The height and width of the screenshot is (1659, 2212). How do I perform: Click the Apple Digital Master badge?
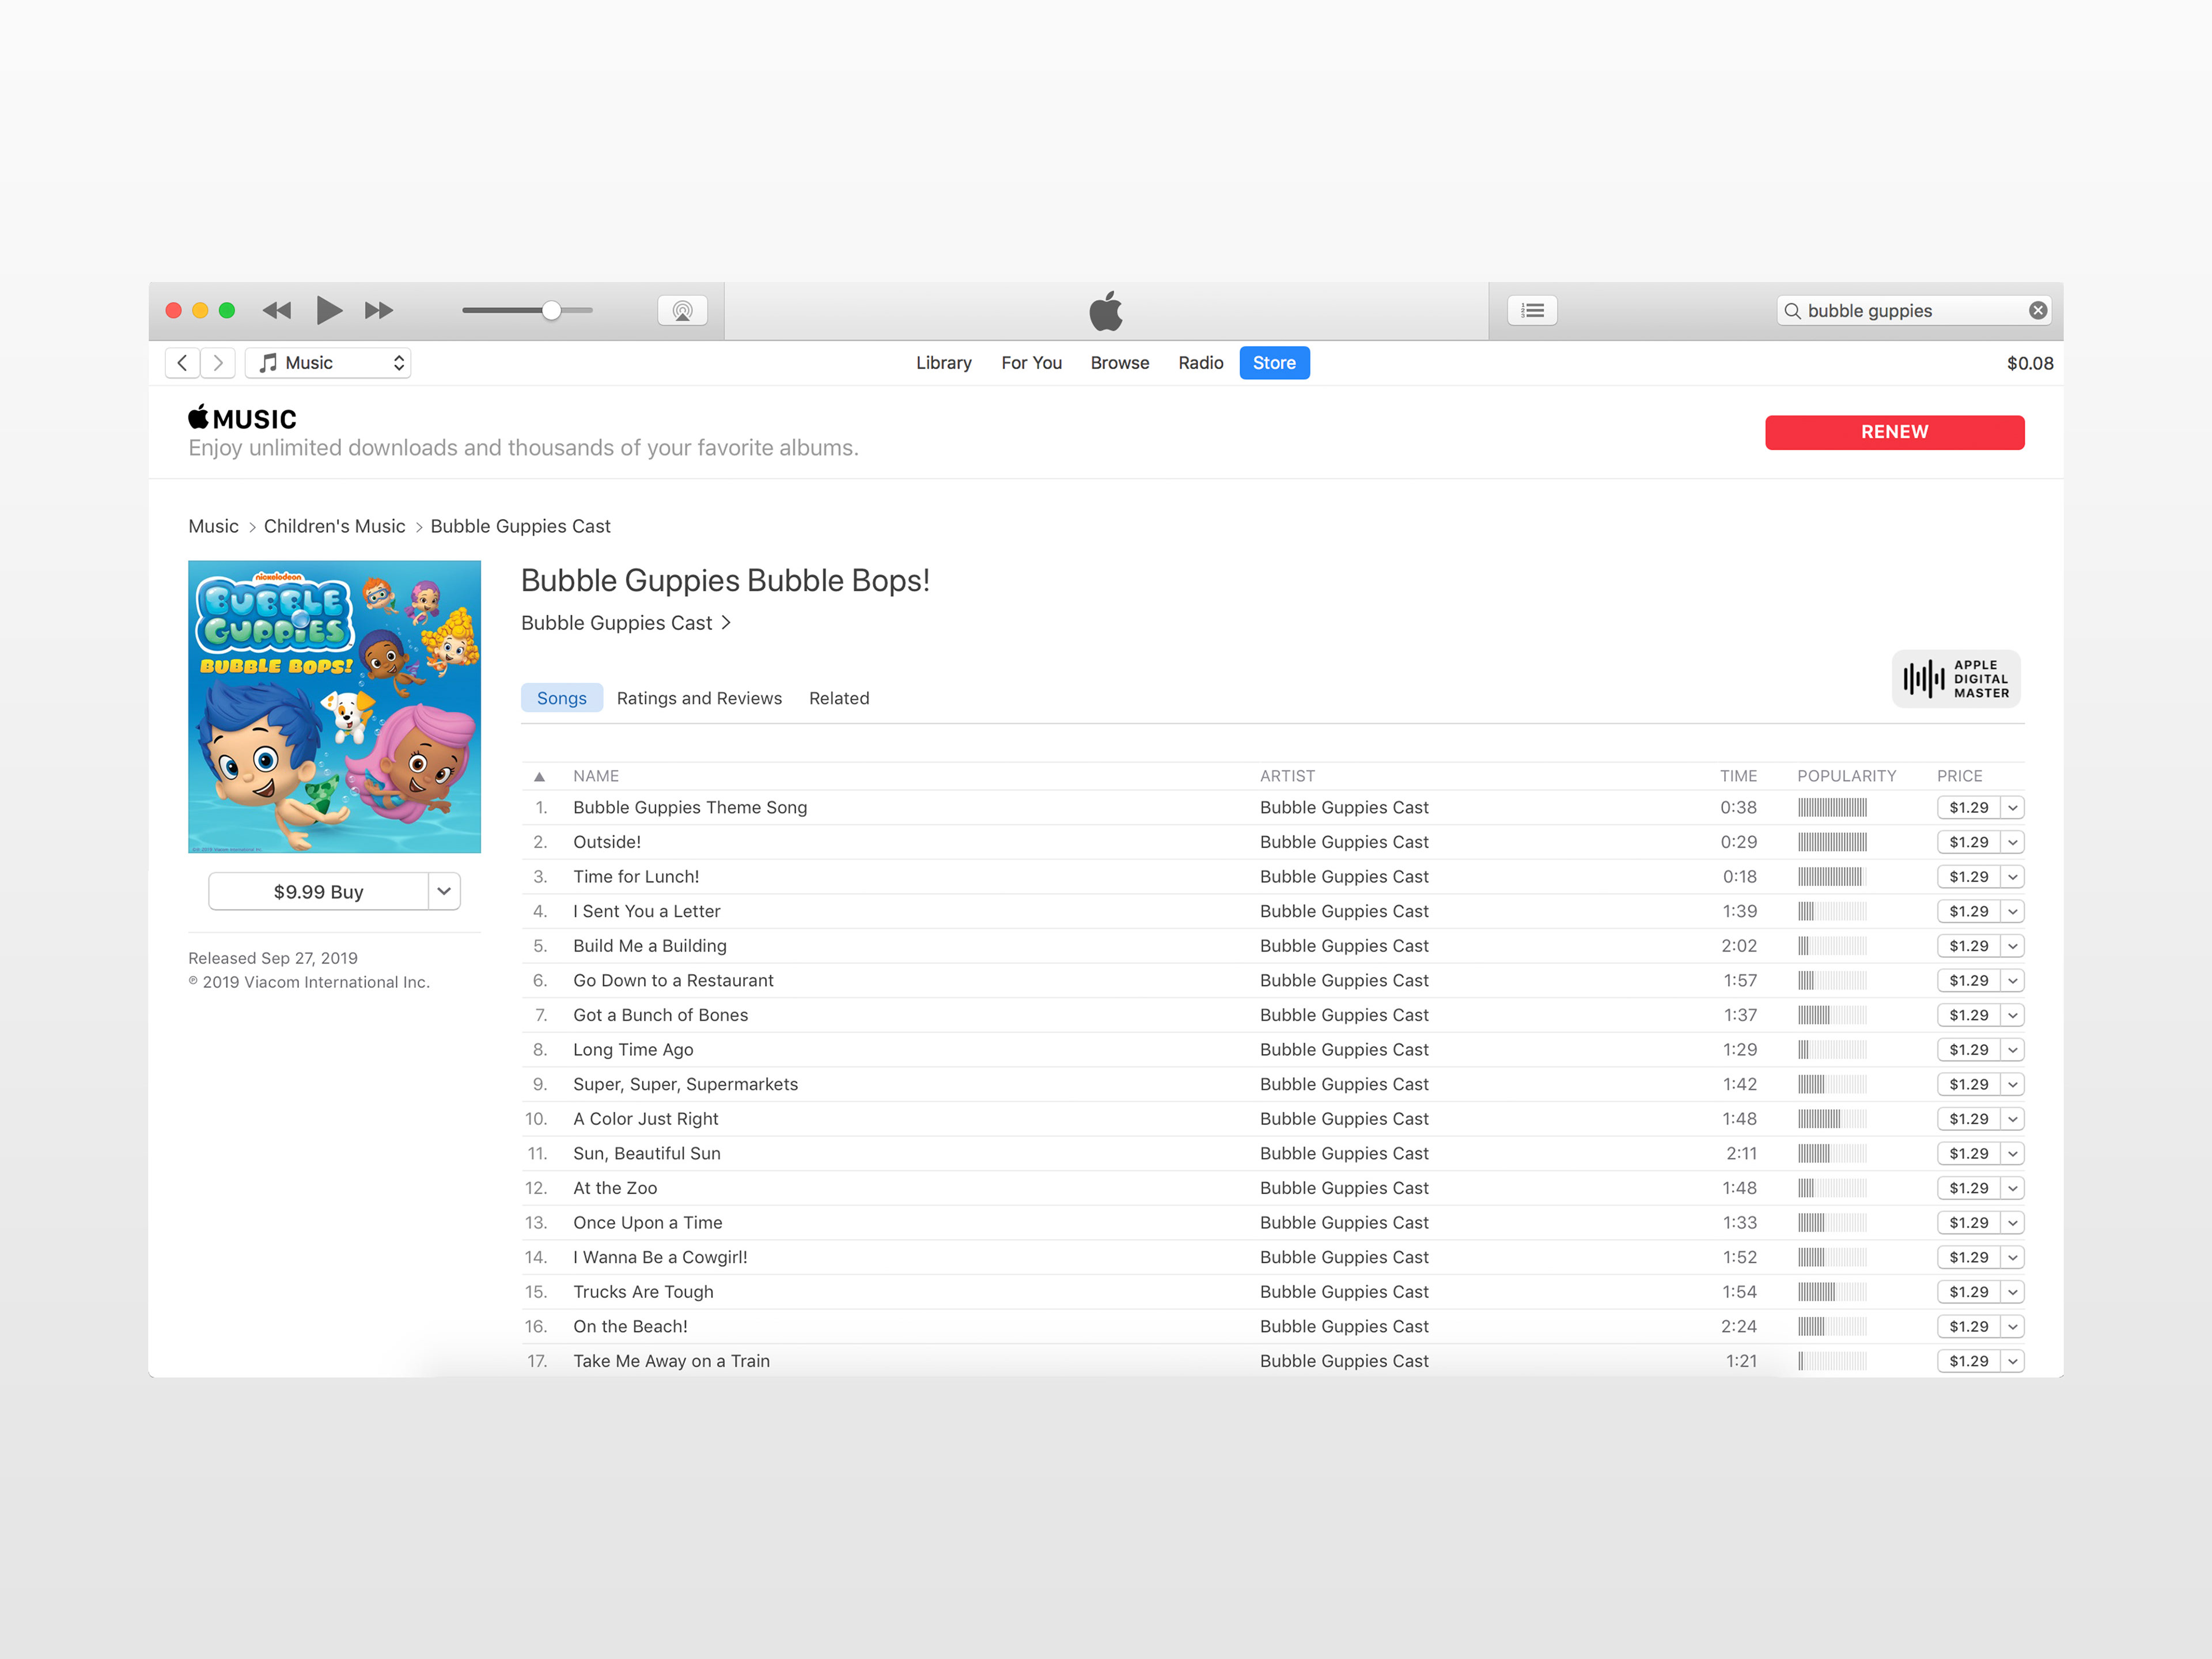[1955, 679]
